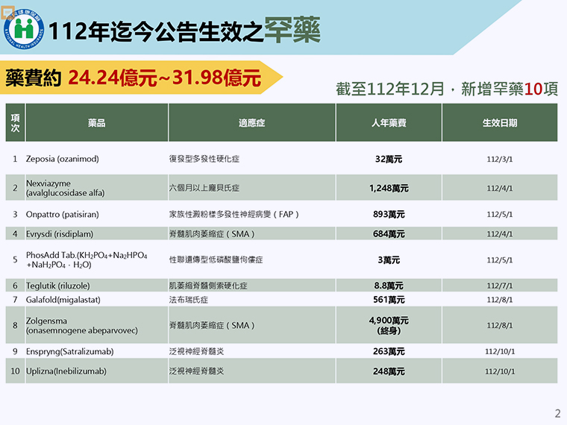Click the 適應症 column header
Screen dimensions: 567x425
click(251, 123)
